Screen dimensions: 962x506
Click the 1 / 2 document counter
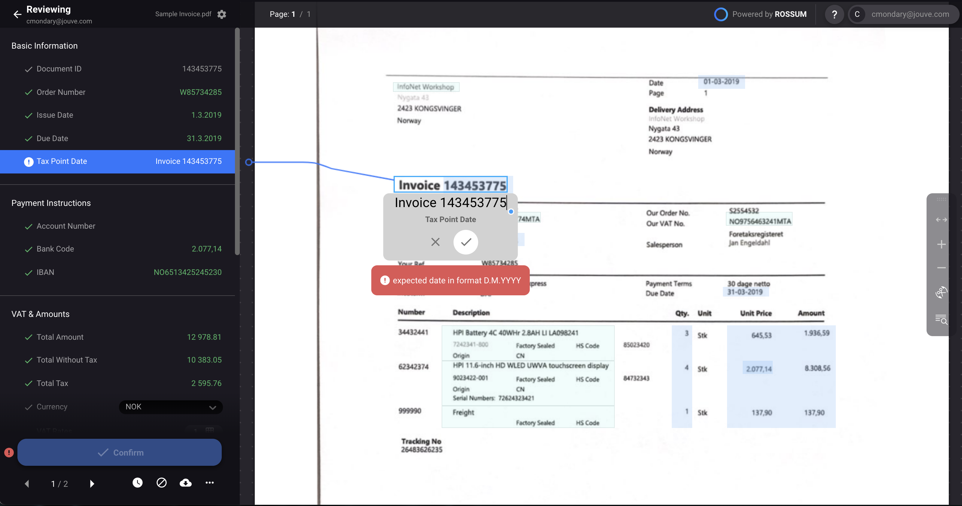(x=59, y=484)
